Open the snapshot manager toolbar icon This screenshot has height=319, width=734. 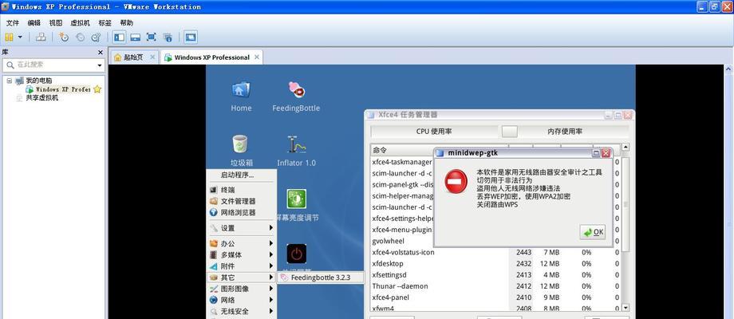96,37
